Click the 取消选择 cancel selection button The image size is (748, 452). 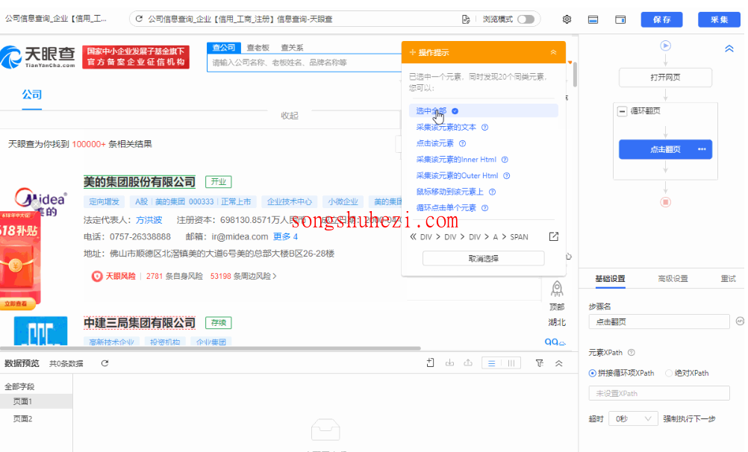[x=483, y=258]
